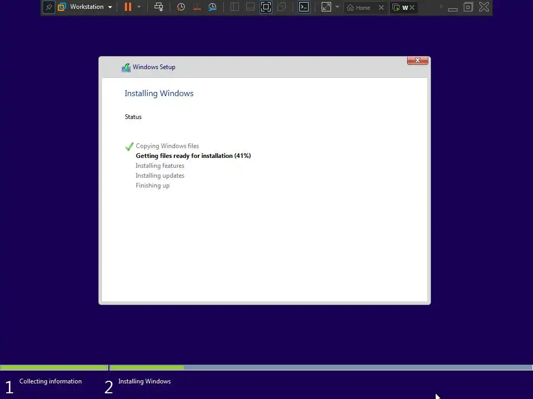The width and height of the screenshot is (533, 399).
Task: Click Installing updates step
Action: click(160, 176)
